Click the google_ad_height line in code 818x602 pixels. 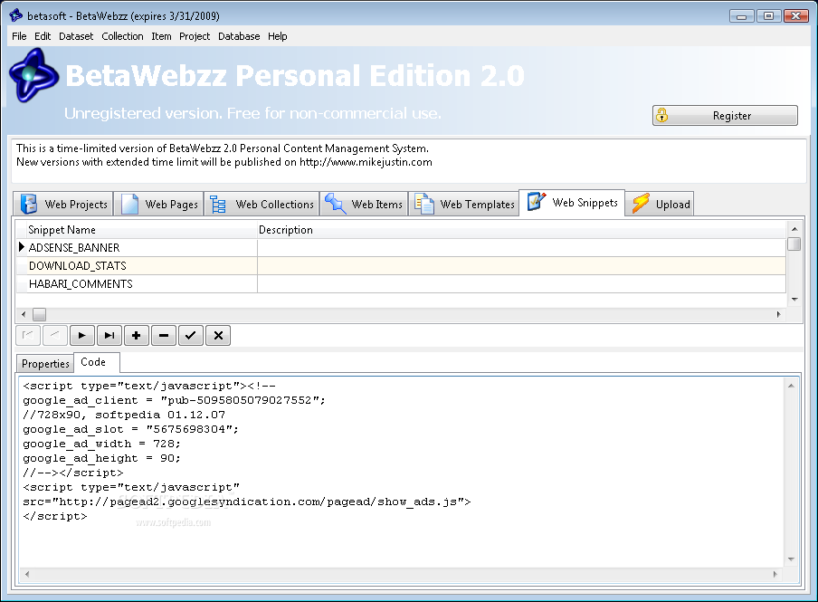click(101, 458)
